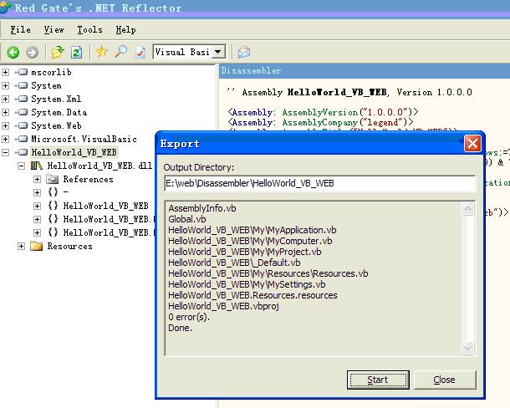Click bold HelloWorld_VB_WEB name in Disassembler
This screenshot has width=510, height=408.
(337, 93)
